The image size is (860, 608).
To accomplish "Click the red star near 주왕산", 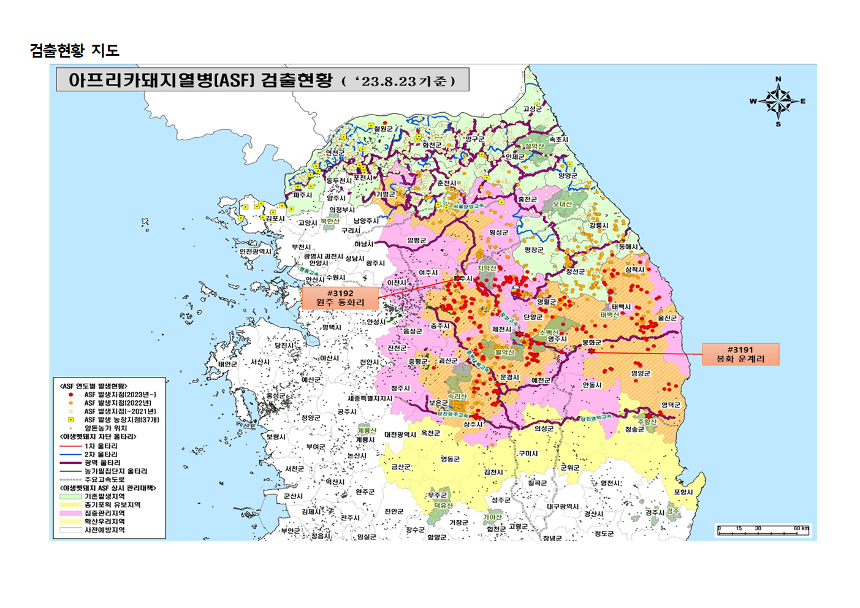I will click(x=649, y=416).
